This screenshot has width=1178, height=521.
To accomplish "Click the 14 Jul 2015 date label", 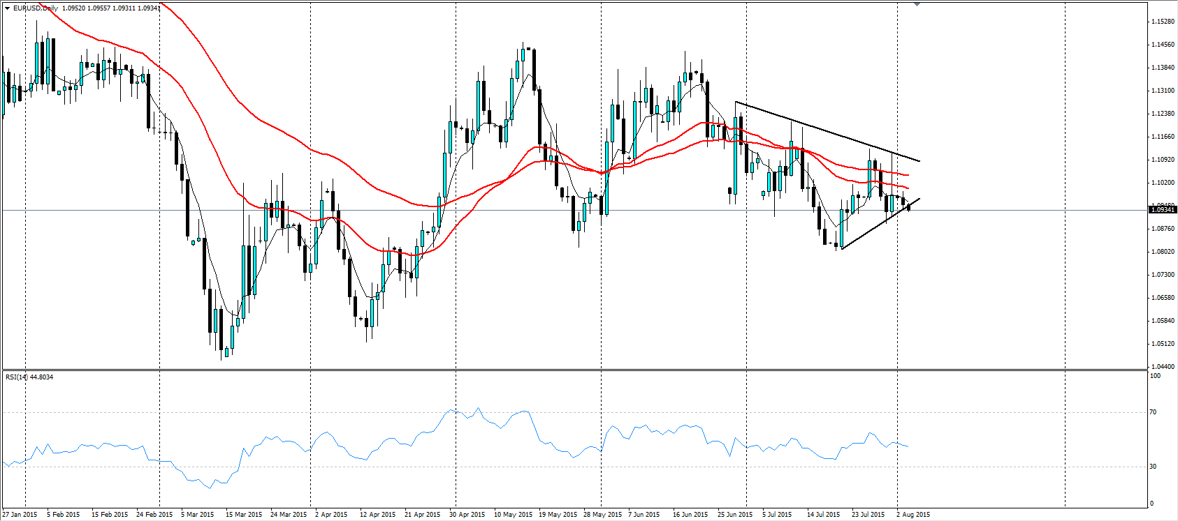I will (x=823, y=515).
